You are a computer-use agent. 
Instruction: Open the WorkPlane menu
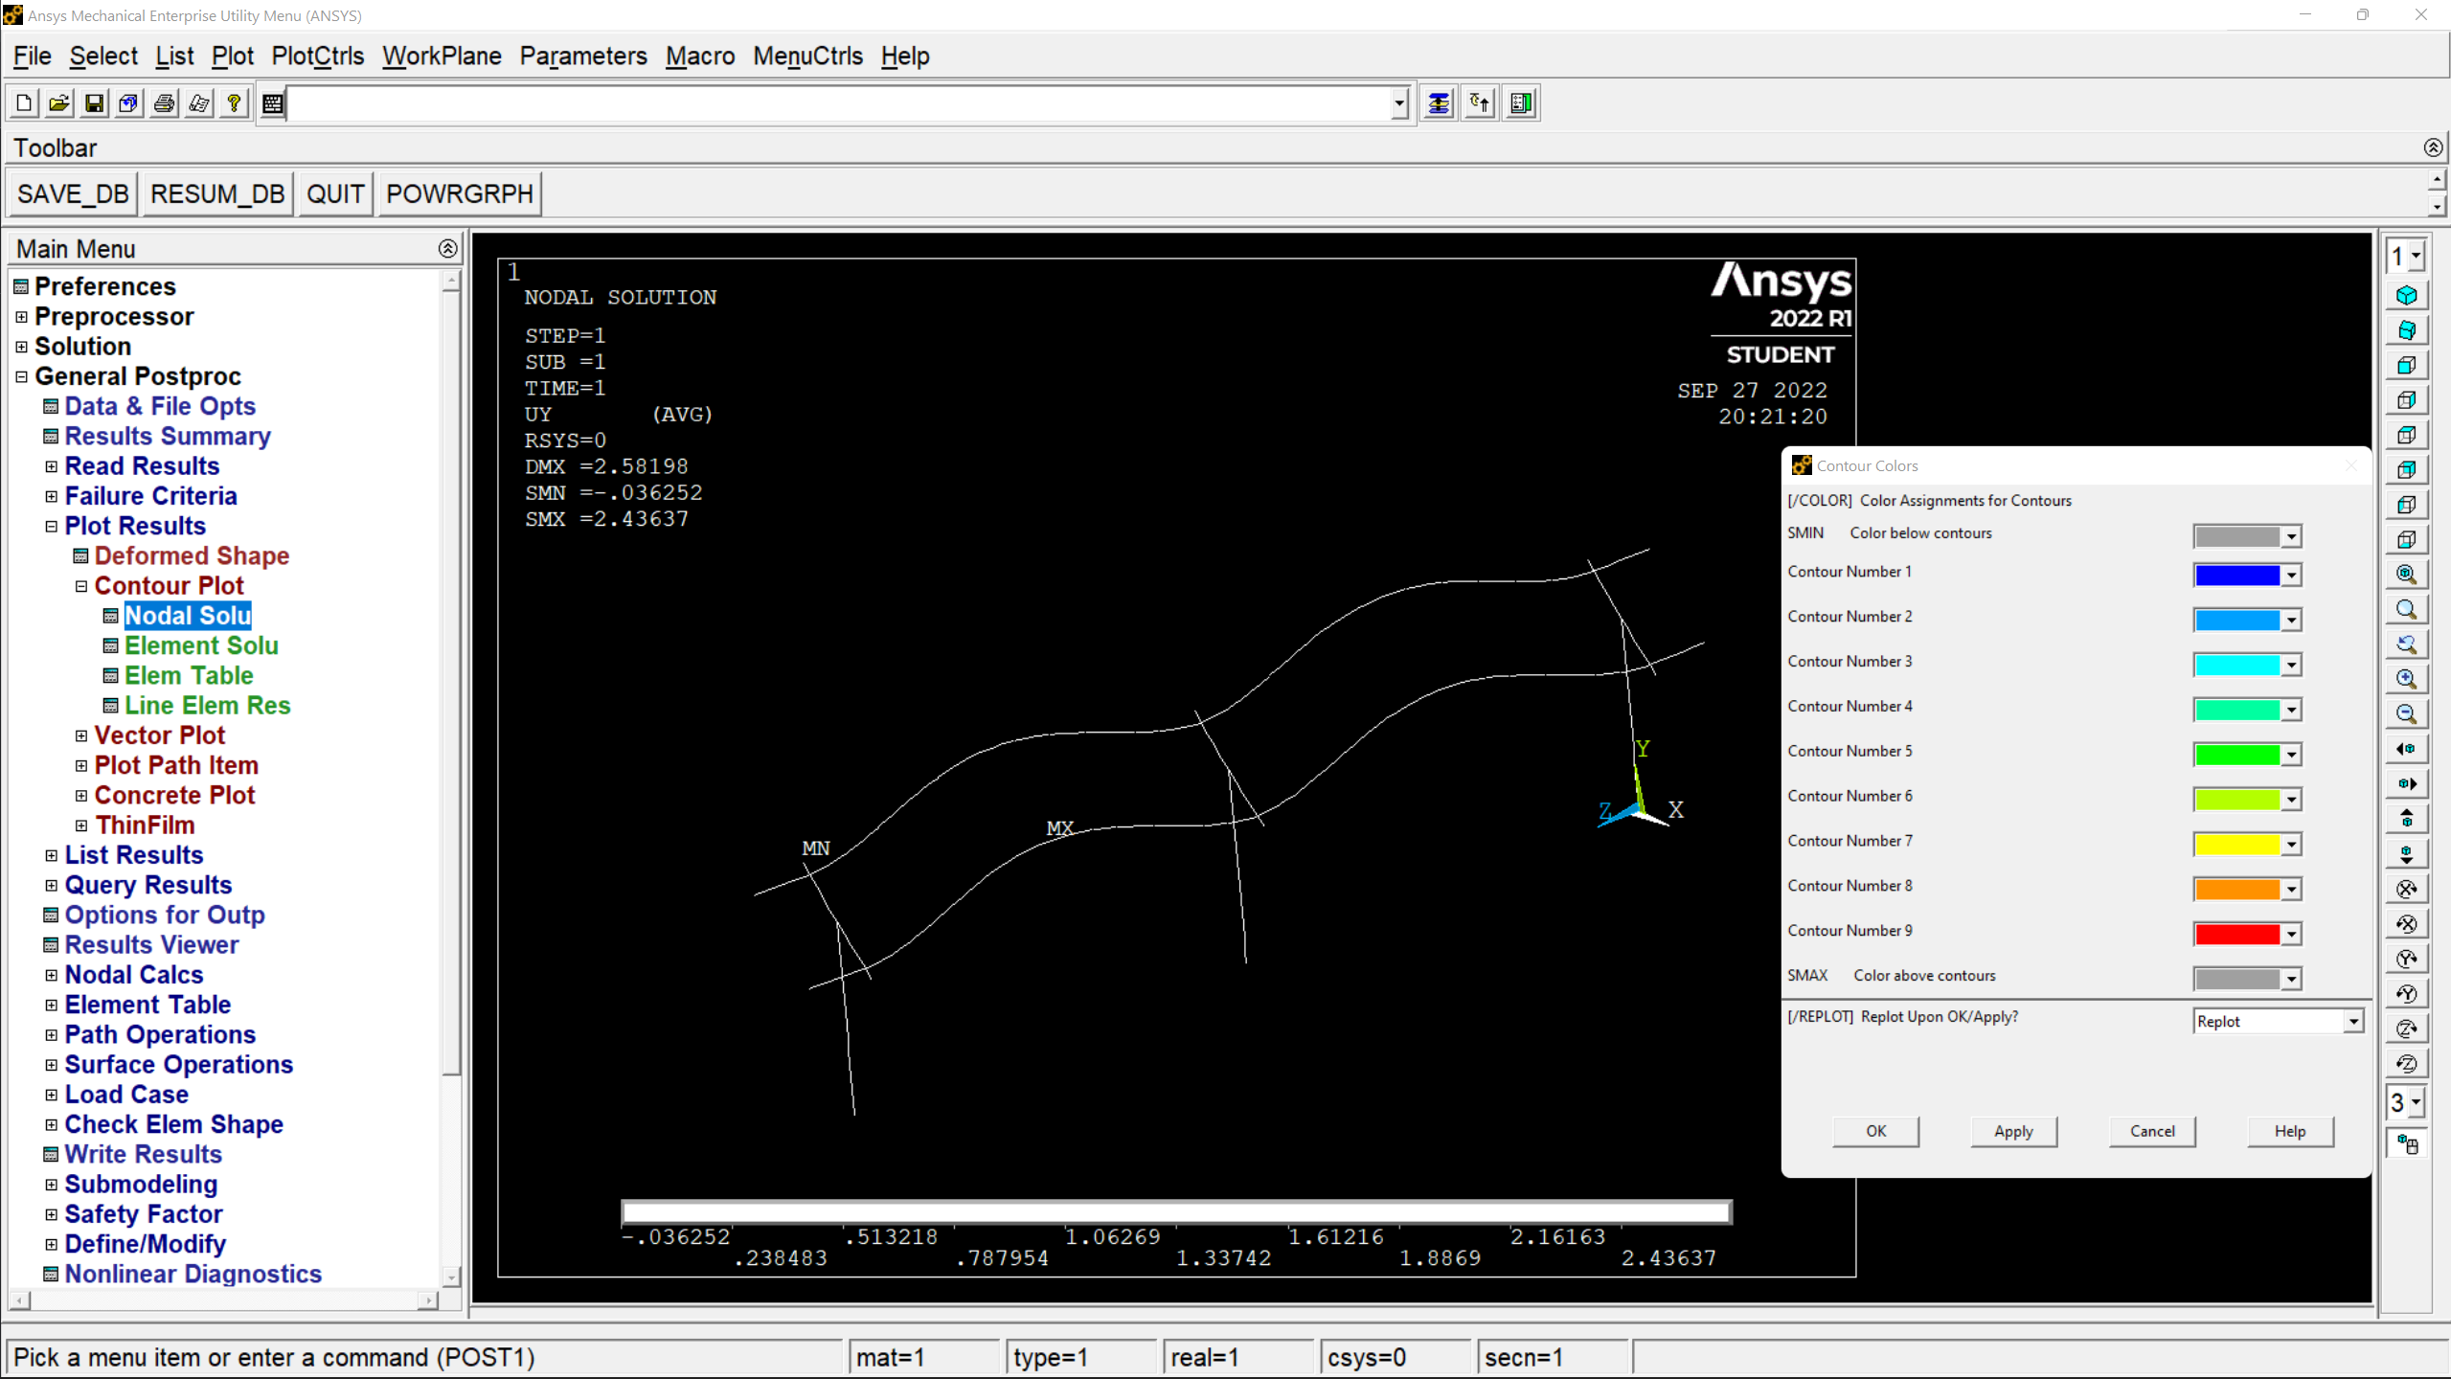pos(442,57)
